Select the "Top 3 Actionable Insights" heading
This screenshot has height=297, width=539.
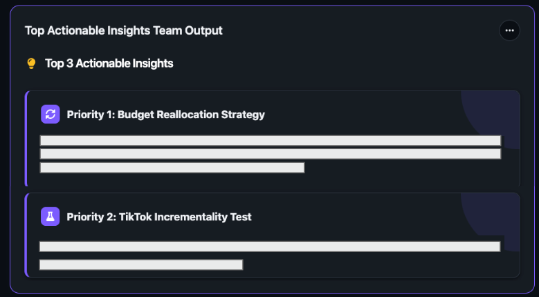(109, 64)
